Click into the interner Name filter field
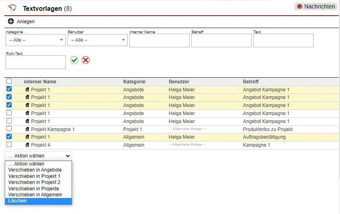The image size is (340, 214). (159, 40)
